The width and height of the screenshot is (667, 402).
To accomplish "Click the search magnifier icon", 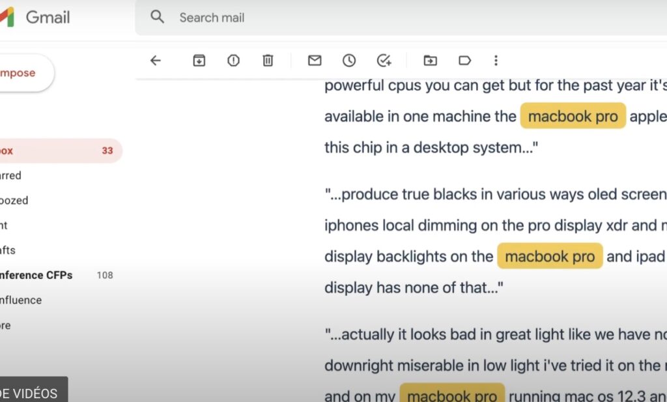I will point(158,17).
